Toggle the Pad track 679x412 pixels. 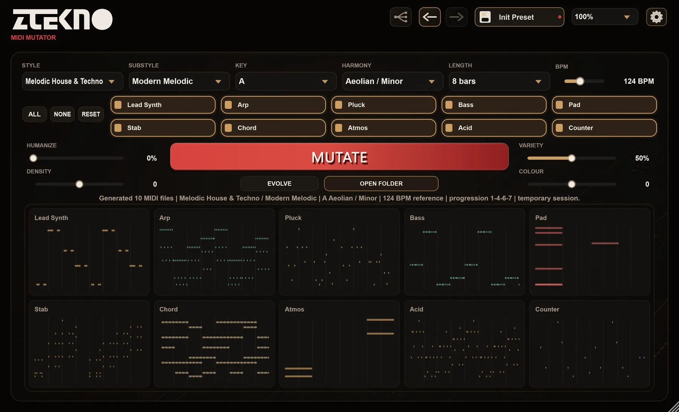[604, 105]
